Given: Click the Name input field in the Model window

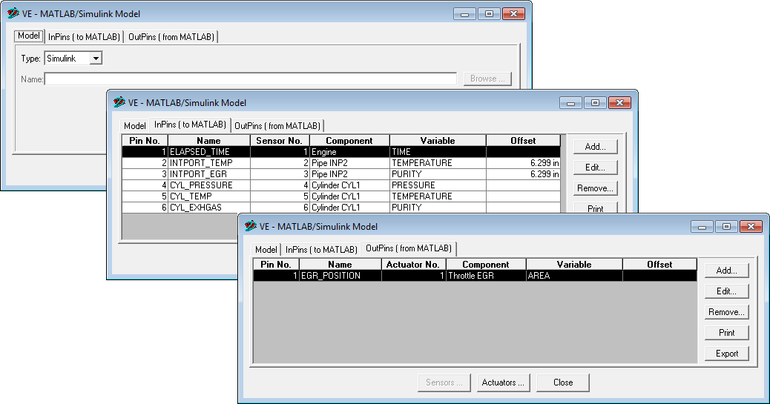Looking at the screenshot, I should (251, 79).
